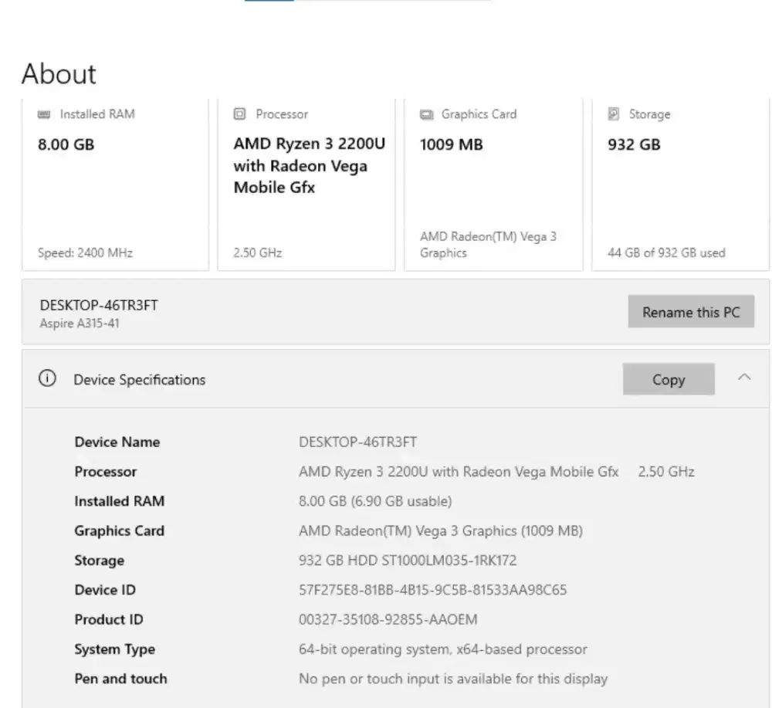Image resolution: width=772 pixels, height=708 pixels.
Task: Click the About page heading
Action: (x=58, y=73)
